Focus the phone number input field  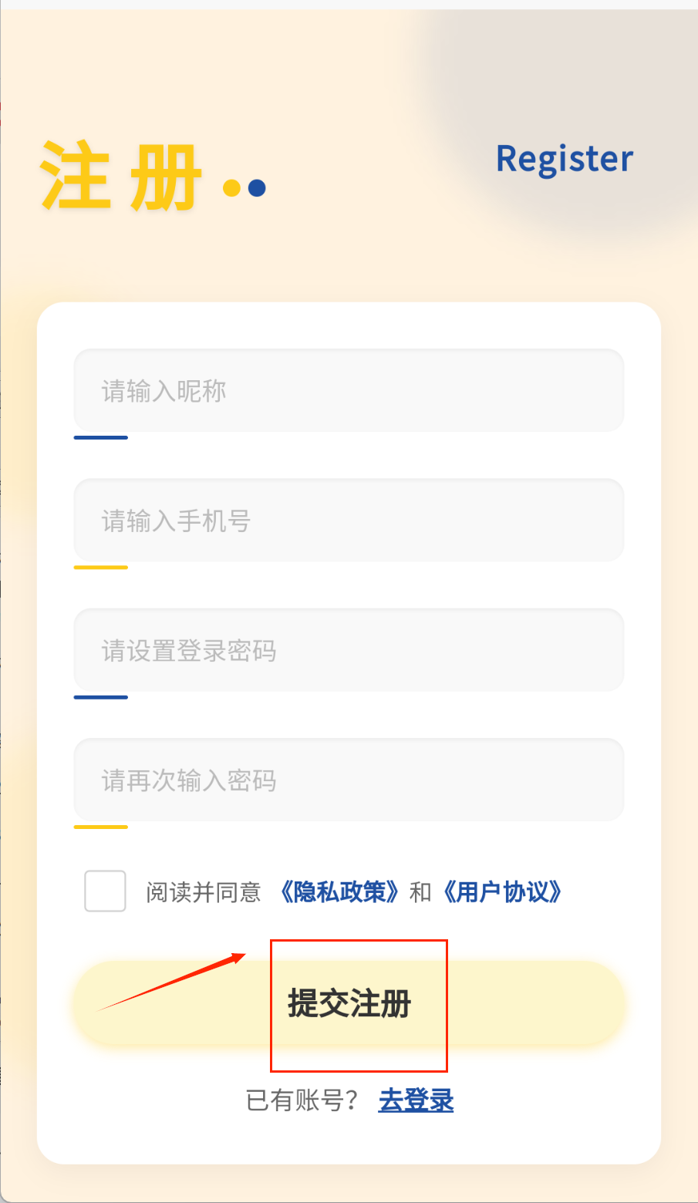coord(349,521)
